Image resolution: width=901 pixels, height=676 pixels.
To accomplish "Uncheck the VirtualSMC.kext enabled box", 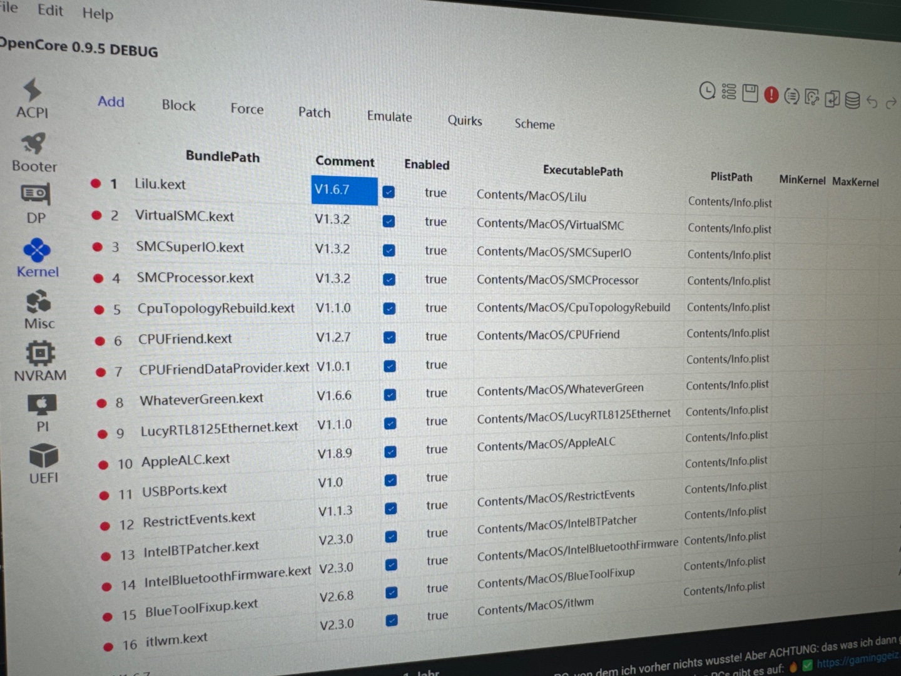I will coord(389,221).
